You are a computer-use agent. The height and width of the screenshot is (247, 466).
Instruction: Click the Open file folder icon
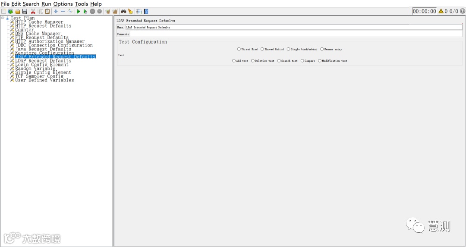click(18, 11)
